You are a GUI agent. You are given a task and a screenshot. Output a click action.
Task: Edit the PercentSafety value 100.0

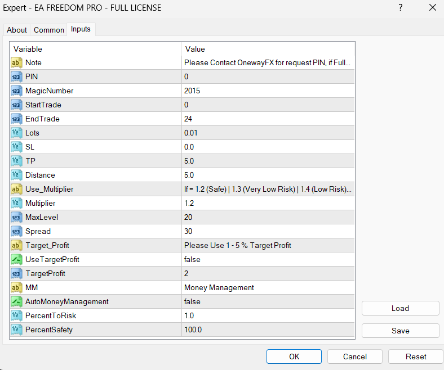(x=268, y=330)
